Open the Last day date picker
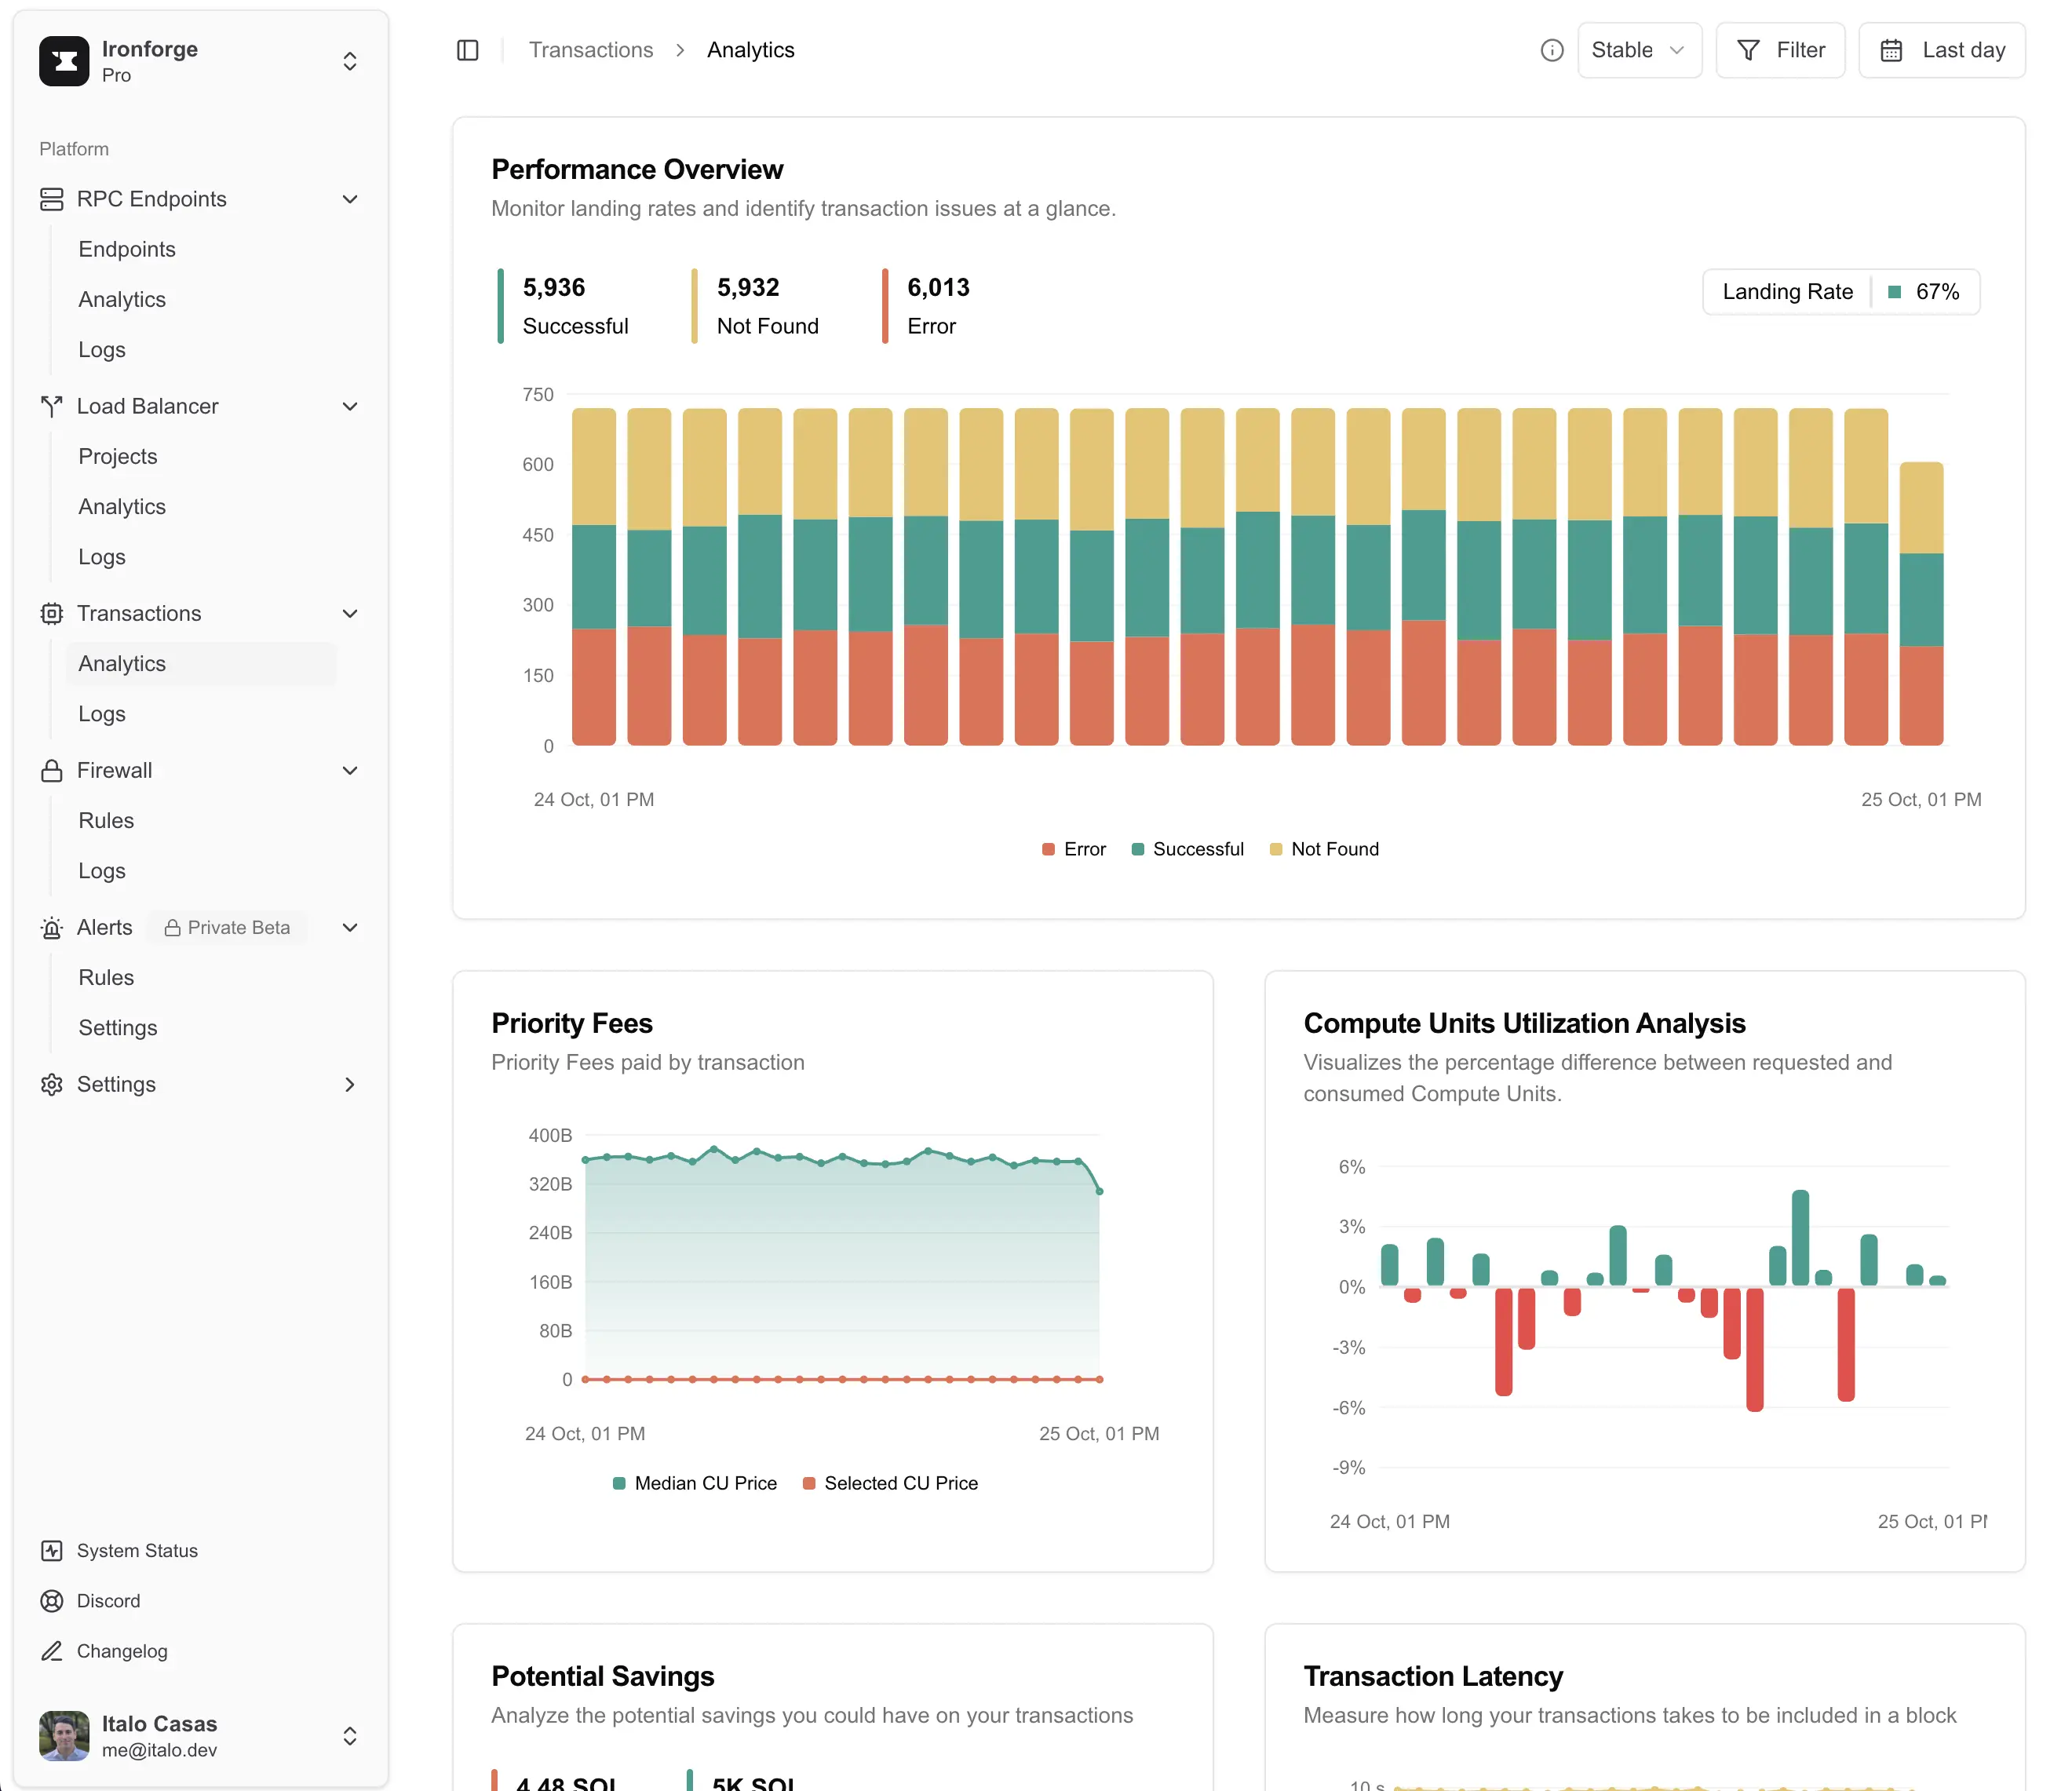The width and height of the screenshot is (2072, 1791). point(1941,50)
